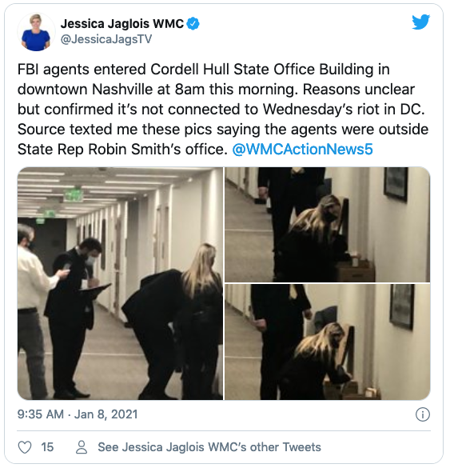This screenshot has width=450, height=468.
Task: Open the large hallway photo
Action: [x=120, y=283]
